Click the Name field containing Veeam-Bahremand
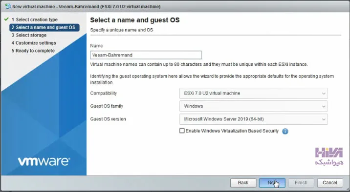This screenshot has width=350, height=192. (x=146, y=55)
